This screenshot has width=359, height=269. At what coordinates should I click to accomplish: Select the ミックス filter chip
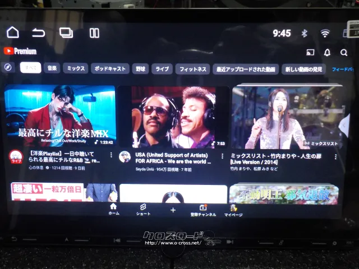pos(75,68)
